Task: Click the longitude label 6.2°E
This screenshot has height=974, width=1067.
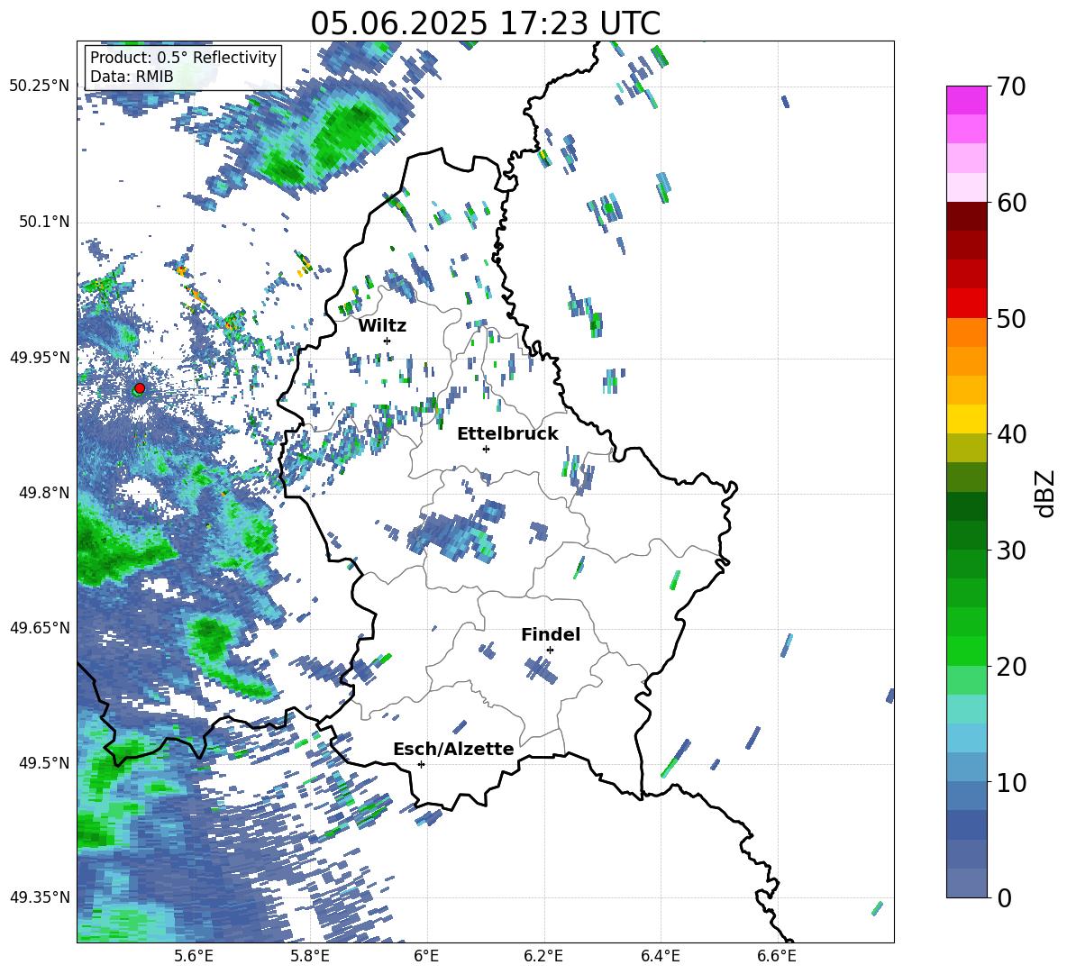Action: point(543,956)
